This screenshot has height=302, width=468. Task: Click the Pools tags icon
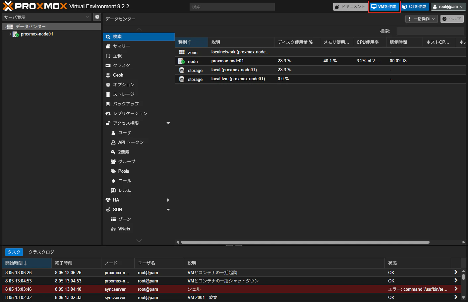pyautogui.click(x=113, y=171)
